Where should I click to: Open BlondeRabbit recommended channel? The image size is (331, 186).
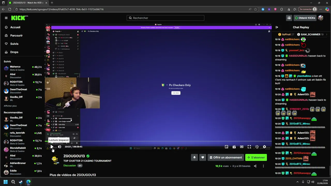click(23, 149)
